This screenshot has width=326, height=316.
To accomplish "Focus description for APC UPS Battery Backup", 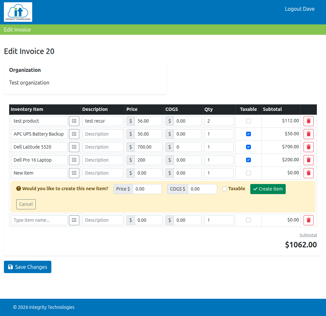I will click(x=103, y=134).
